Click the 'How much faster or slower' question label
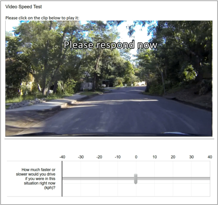This screenshot has width=218, height=205. pyautogui.click(x=36, y=179)
